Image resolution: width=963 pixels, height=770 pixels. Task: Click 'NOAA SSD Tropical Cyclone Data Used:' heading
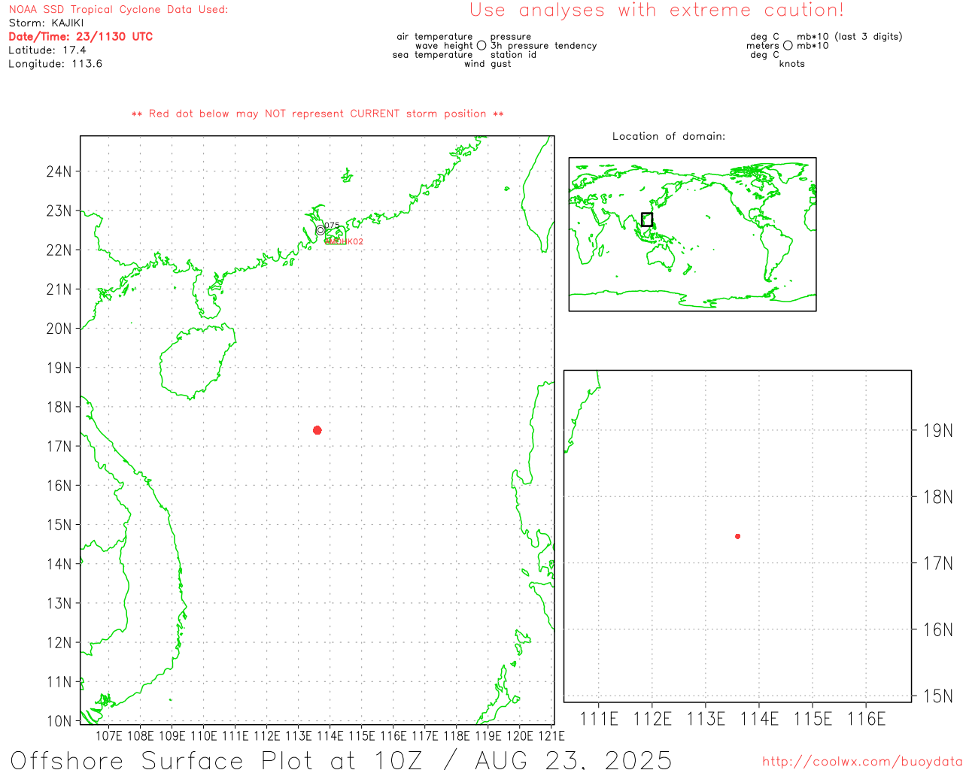tap(118, 10)
